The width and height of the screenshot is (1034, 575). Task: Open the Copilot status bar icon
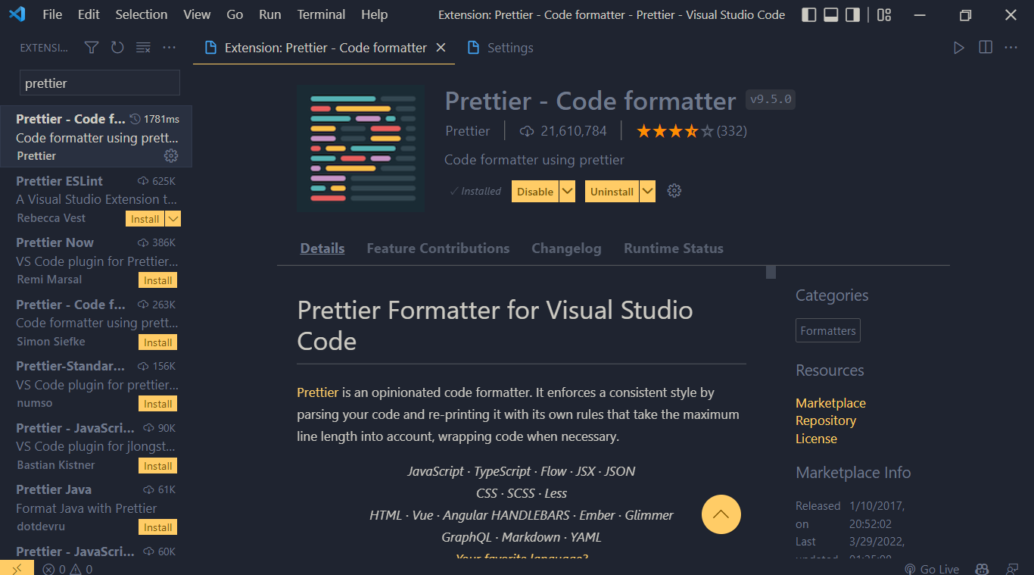tap(982, 569)
